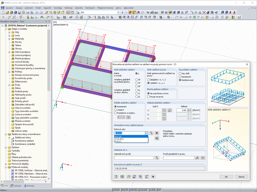257x192 pixels.
Task: Expand the Materiály tree node
Action: [x=9, y=39]
